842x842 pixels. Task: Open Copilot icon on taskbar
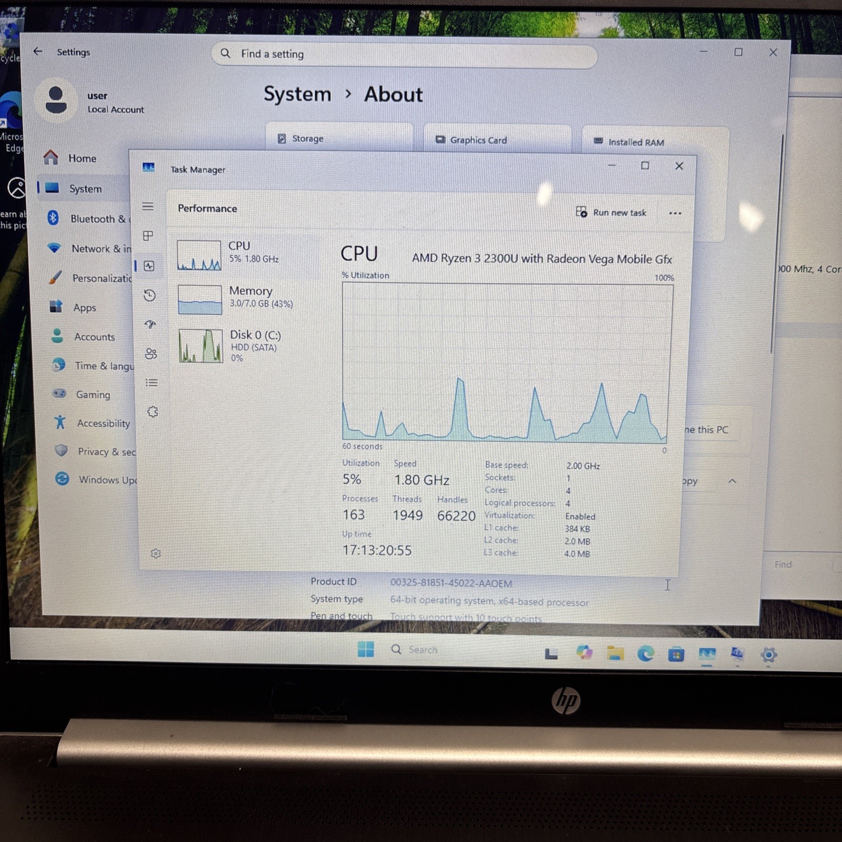click(584, 653)
